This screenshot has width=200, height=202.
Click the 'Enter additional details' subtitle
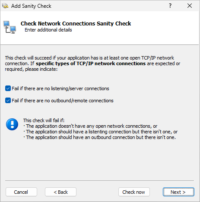coord(48,30)
